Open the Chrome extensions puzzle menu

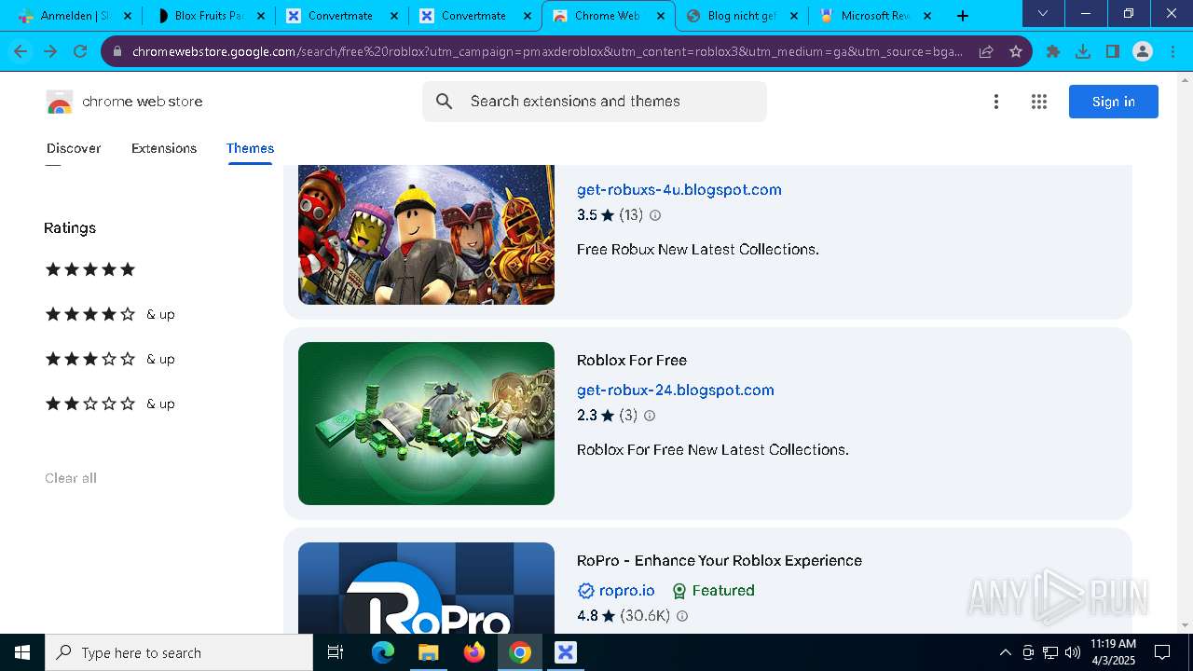click(1053, 52)
